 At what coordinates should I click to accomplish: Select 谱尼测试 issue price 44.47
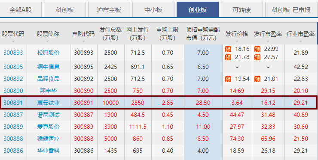coord(237,115)
